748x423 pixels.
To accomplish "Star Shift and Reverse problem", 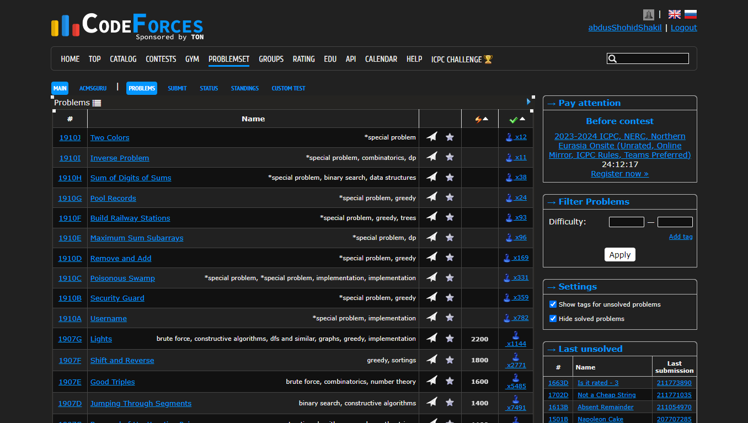I will (450, 360).
